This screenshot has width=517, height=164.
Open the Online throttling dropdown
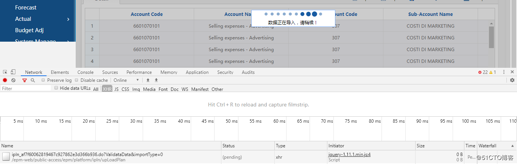(x=126, y=80)
